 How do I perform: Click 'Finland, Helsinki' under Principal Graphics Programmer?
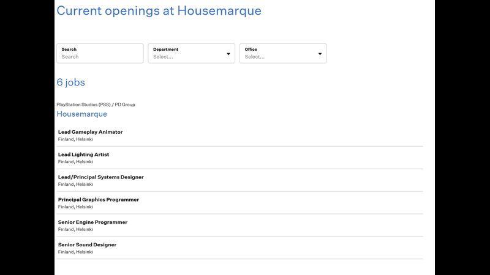click(75, 207)
